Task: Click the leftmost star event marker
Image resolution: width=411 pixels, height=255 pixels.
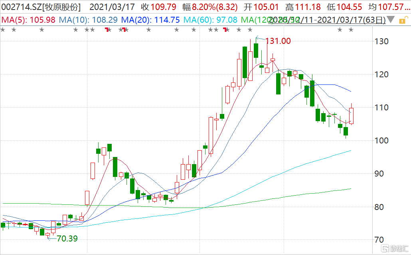Action: (x=3, y=30)
